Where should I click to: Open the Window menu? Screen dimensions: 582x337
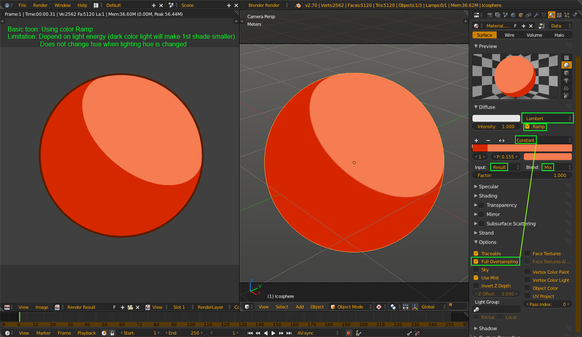click(62, 5)
